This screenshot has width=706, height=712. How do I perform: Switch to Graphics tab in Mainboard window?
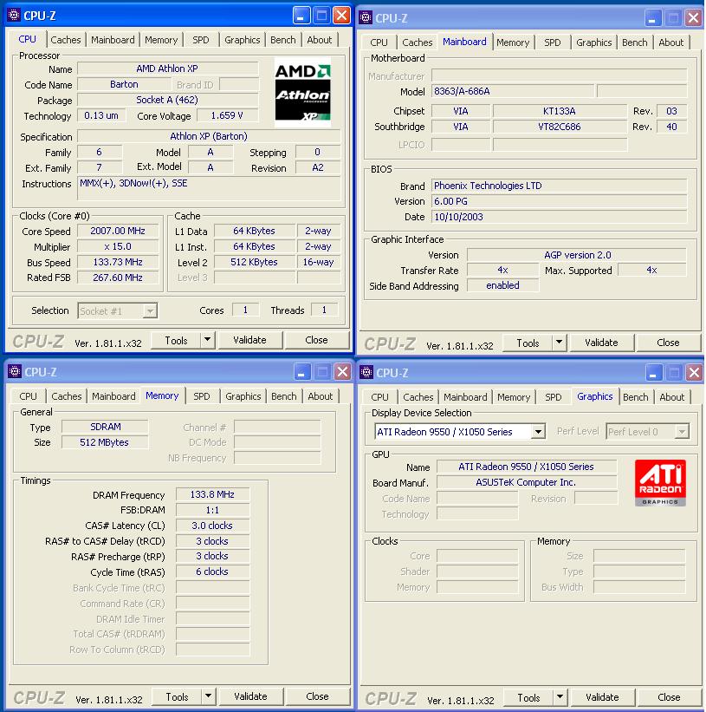click(594, 42)
